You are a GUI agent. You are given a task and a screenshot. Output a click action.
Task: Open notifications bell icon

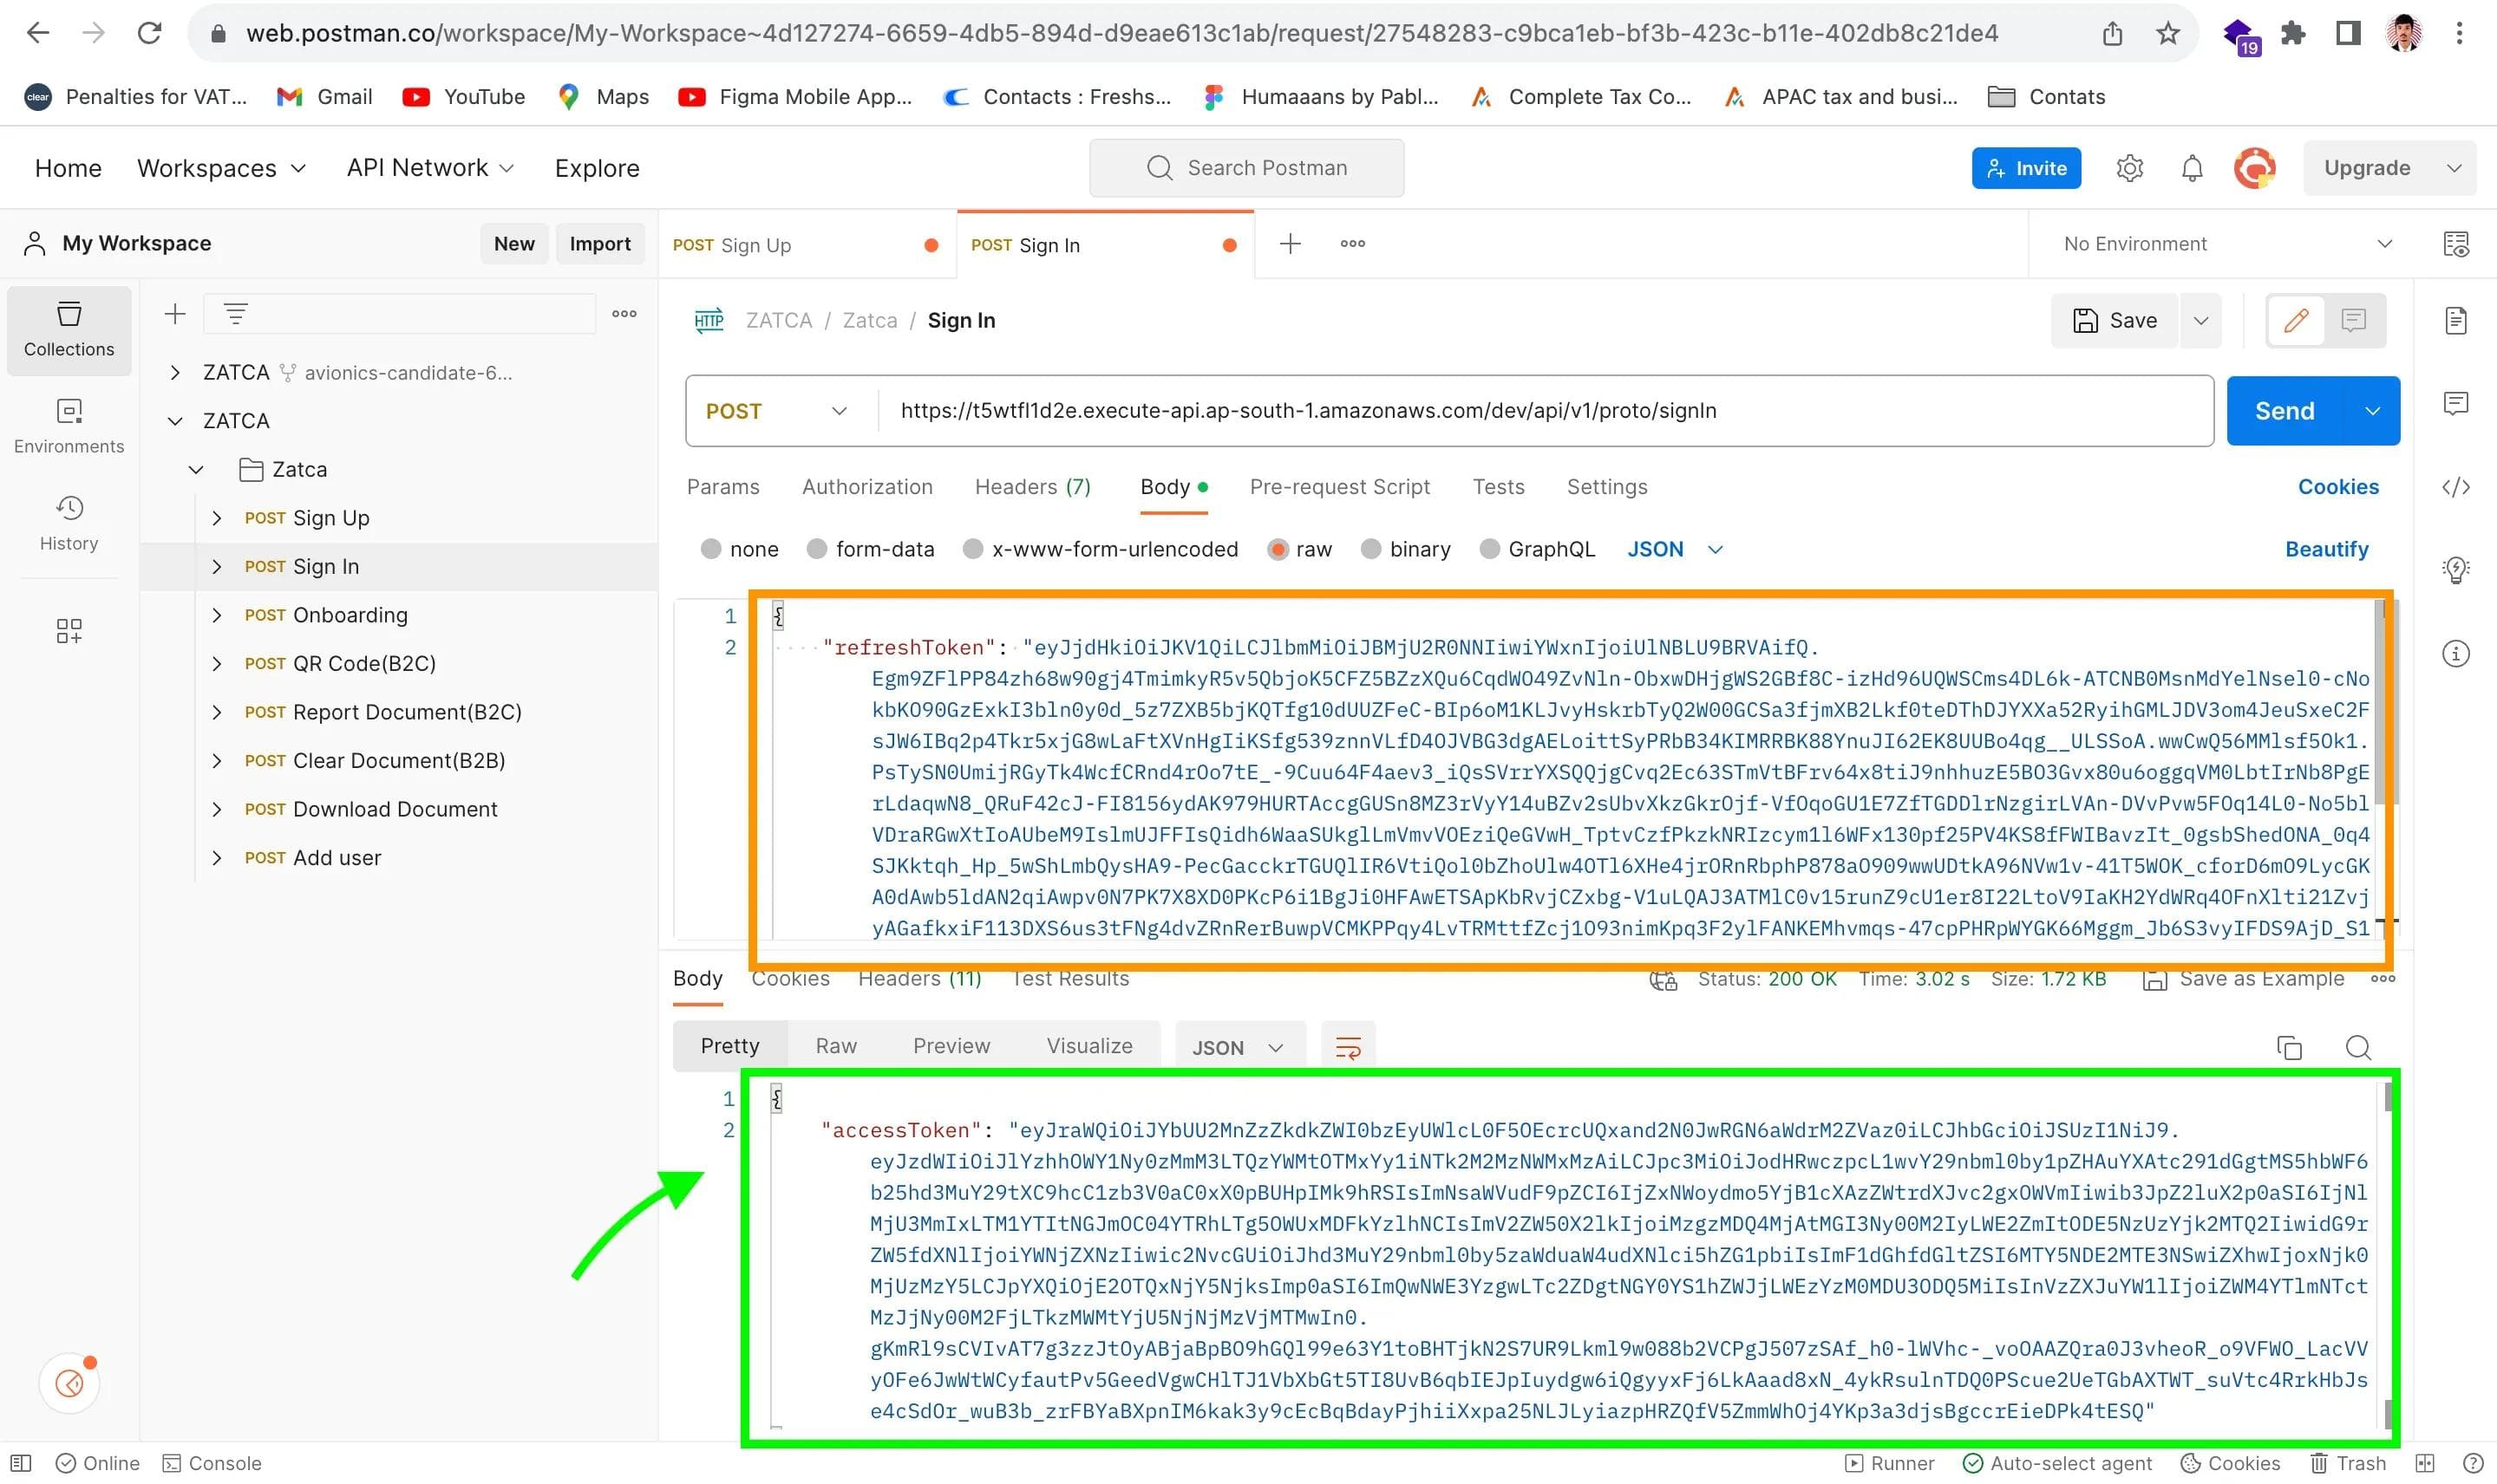[2191, 168]
